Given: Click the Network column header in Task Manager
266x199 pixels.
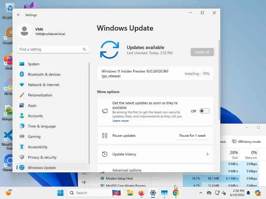Looking at the screenshot, I should pos(250,155).
